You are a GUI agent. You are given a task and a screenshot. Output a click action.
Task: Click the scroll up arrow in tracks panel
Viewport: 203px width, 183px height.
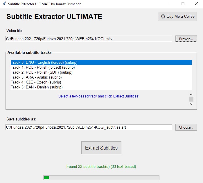click(x=191, y=94)
